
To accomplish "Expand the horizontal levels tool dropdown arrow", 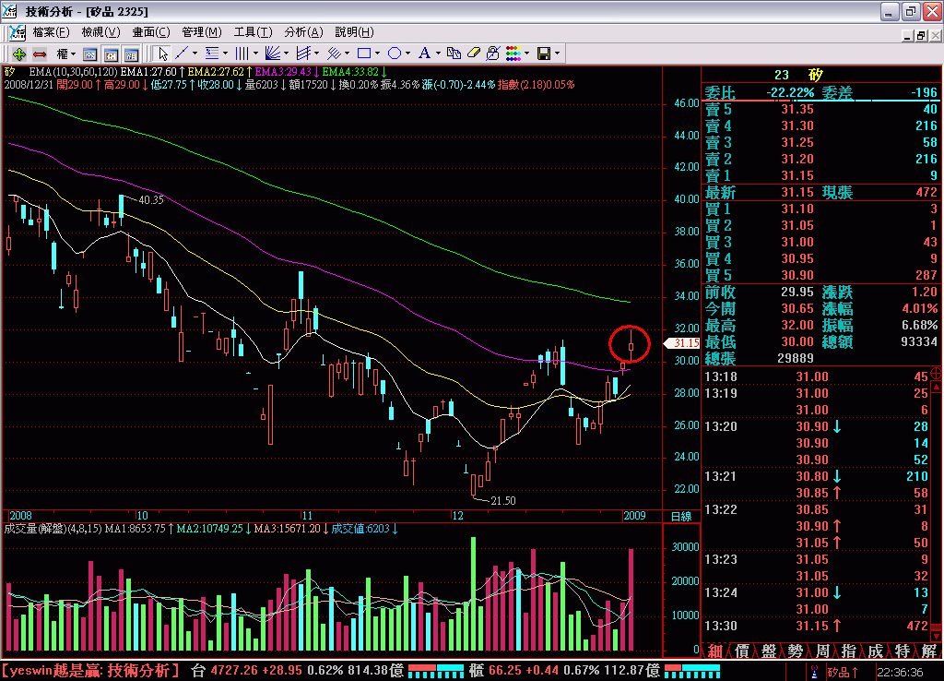I will (225, 54).
